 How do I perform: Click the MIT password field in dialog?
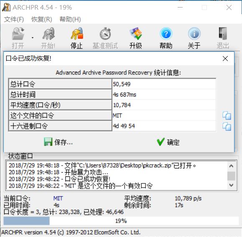(164, 115)
